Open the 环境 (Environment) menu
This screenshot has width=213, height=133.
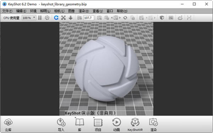pyautogui.click(x=33, y=11)
